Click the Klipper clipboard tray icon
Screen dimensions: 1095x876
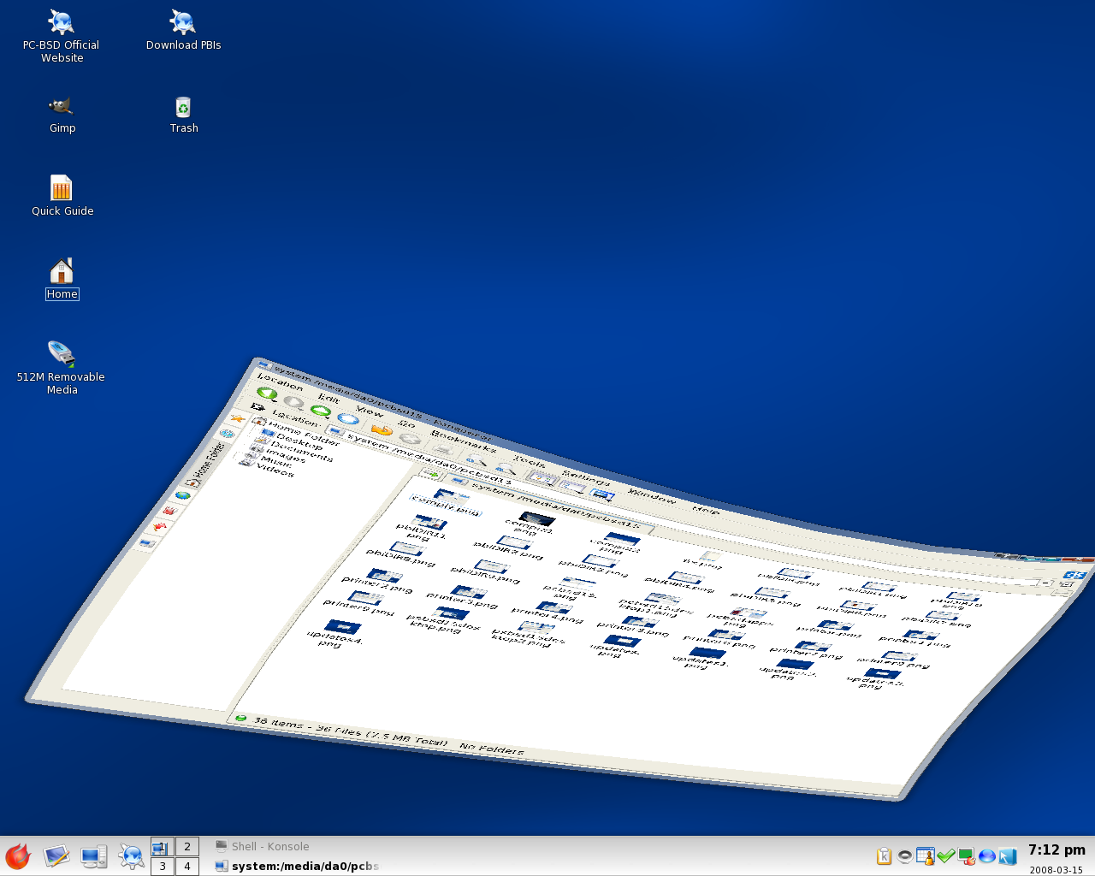tap(884, 856)
